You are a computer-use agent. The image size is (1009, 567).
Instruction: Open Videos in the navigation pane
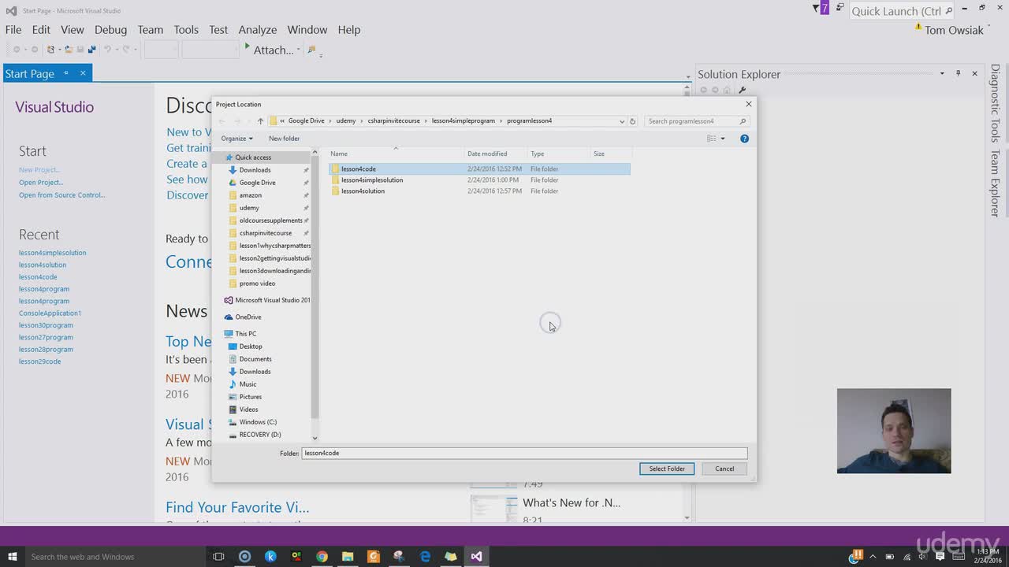[x=248, y=409]
